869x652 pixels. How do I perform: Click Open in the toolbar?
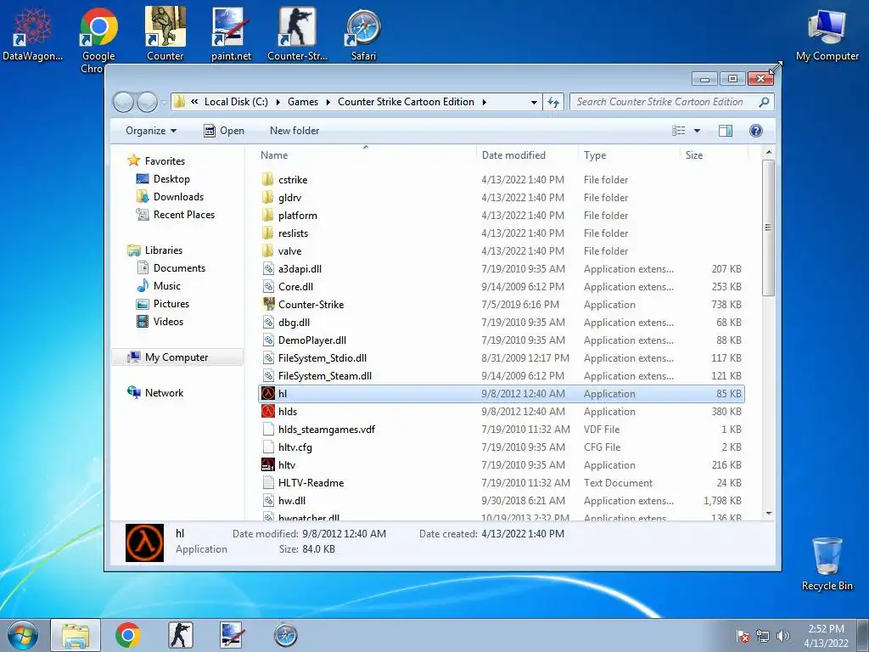224,130
